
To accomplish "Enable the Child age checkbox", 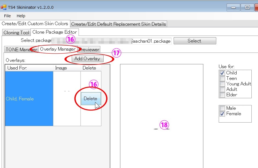I will pyautogui.click(x=222, y=73).
